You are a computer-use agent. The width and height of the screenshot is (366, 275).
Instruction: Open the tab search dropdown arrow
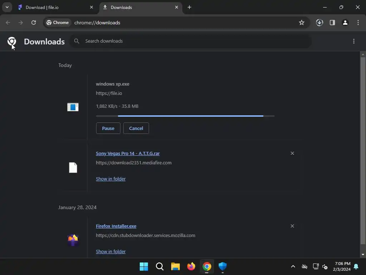pos(7,7)
